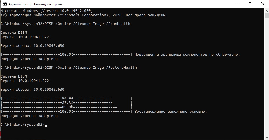Viewport: 269px width, 140px height.
Task: Click the last "Операция успешно завершена" line
Action: [30, 116]
